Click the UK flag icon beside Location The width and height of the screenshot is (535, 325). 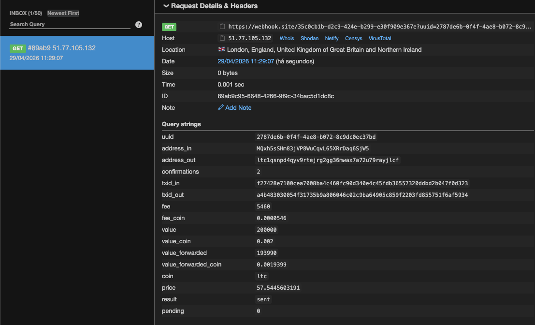coord(221,49)
